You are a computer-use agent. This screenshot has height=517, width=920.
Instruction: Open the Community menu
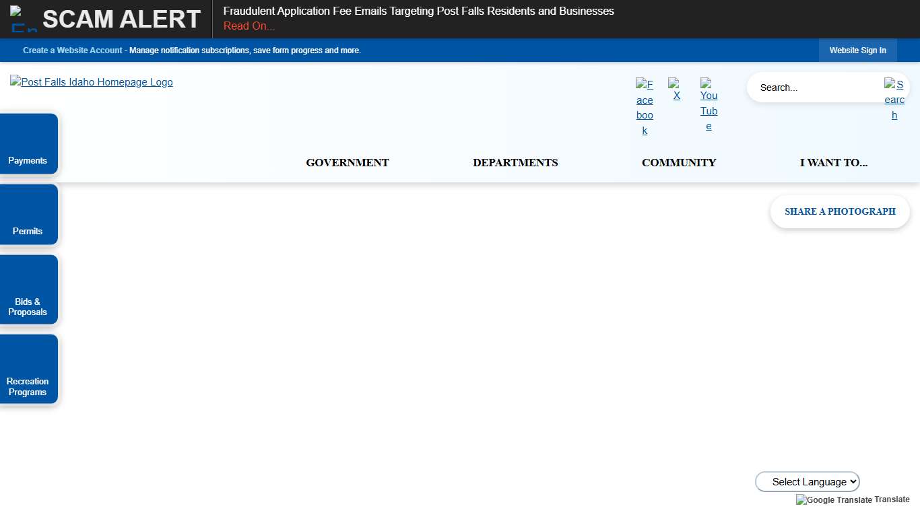pyautogui.click(x=678, y=163)
